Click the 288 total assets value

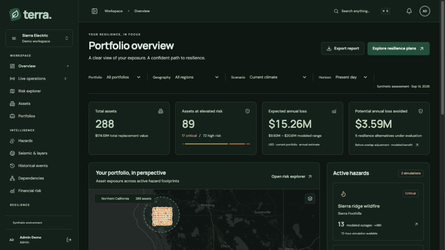point(105,124)
